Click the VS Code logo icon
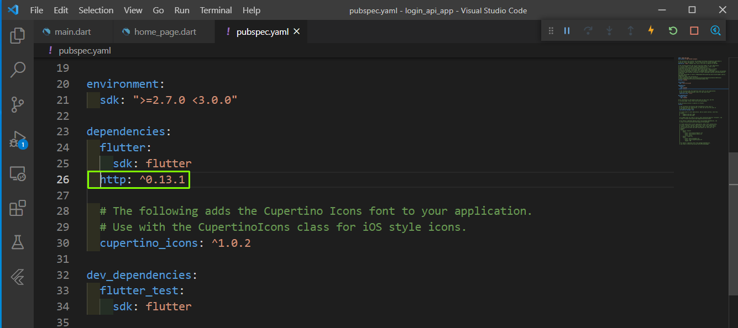The image size is (738, 328). pyautogui.click(x=13, y=10)
